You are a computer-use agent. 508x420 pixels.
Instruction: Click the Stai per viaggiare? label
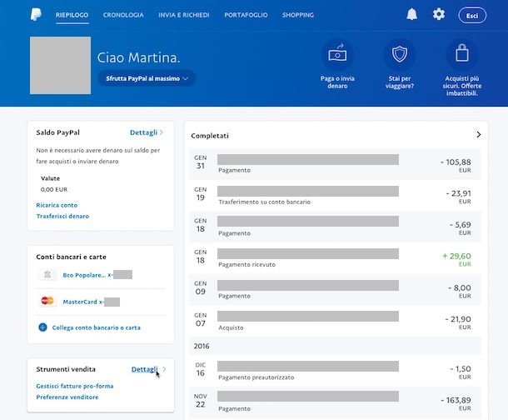tap(400, 82)
